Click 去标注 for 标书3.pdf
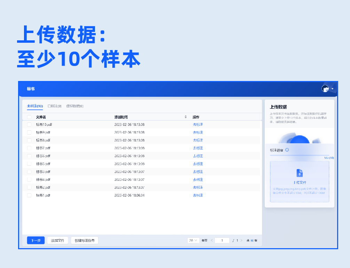Image resolution: width=350 pixels, height=268 pixels. click(x=198, y=171)
